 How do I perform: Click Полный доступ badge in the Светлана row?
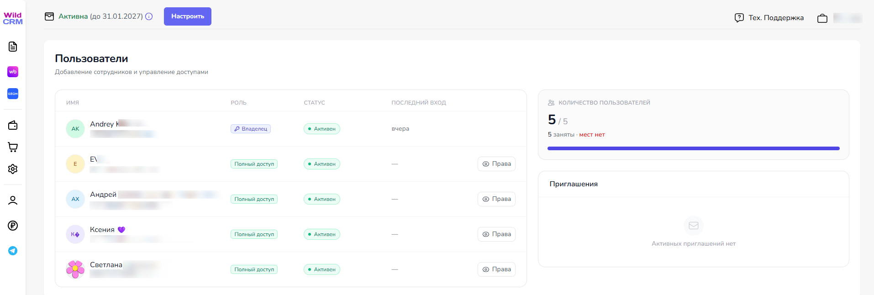pyautogui.click(x=254, y=269)
